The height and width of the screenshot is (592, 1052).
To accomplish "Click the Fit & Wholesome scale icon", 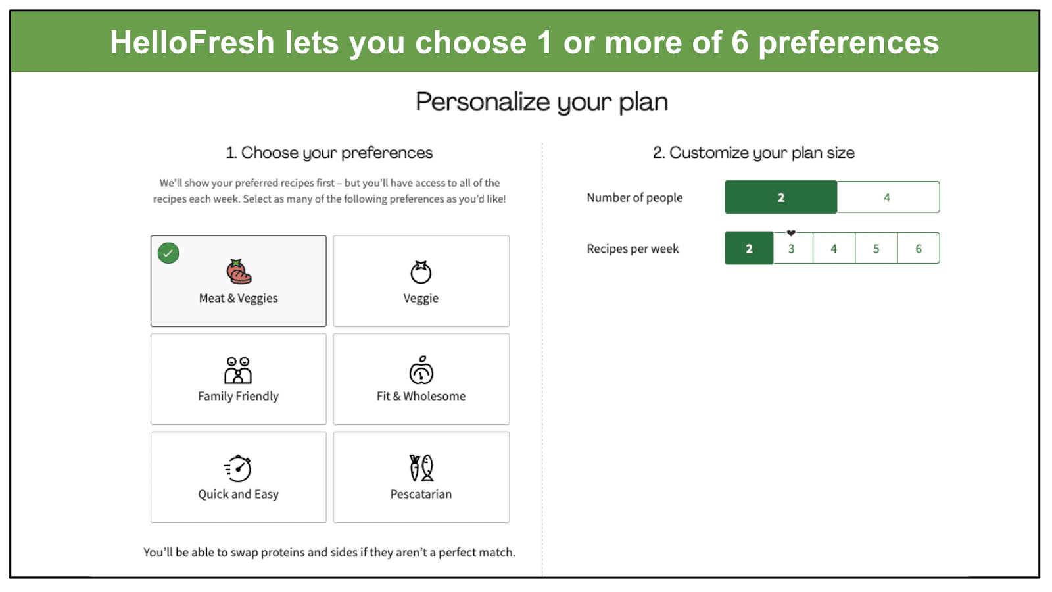I will pyautogui.click(x=421, y=370).
